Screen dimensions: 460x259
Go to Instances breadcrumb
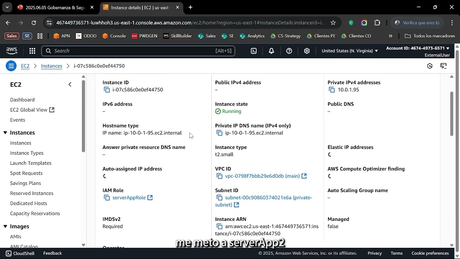[51, 66]
